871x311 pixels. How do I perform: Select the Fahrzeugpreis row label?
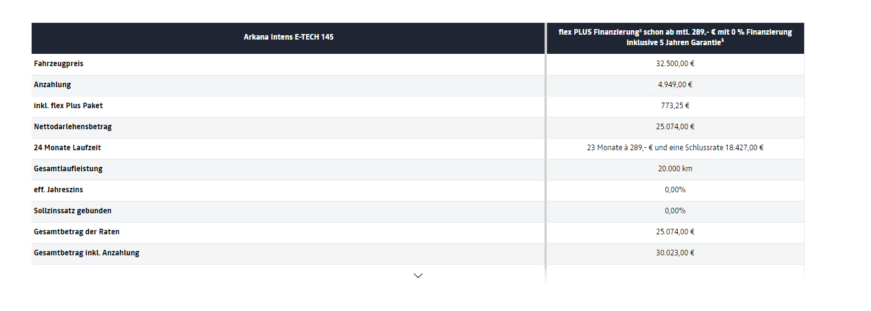pos(59,64)
